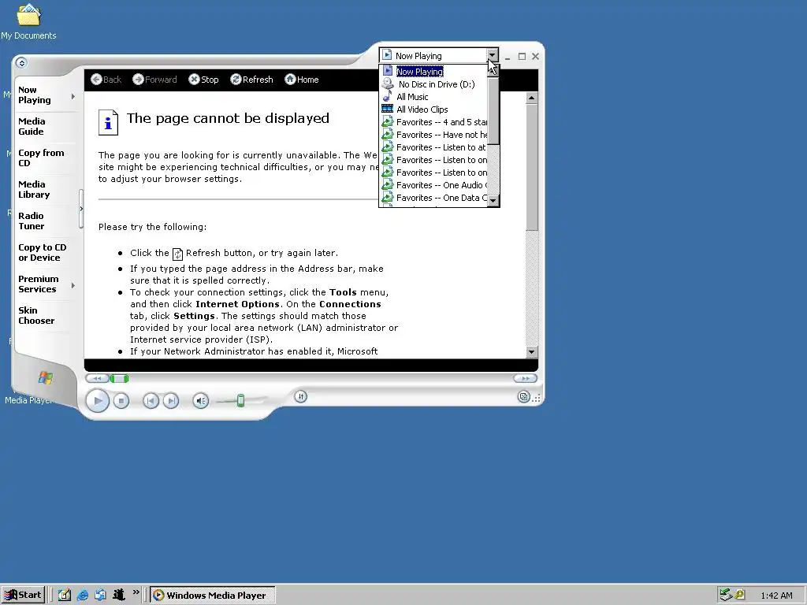Stop loading the page

click(203, 80)
